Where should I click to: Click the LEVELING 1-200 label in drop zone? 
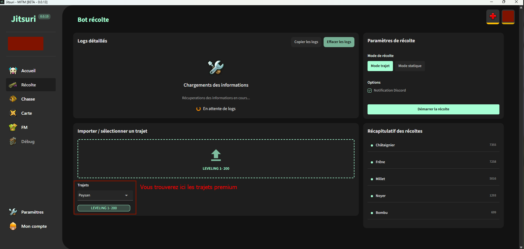216,169
